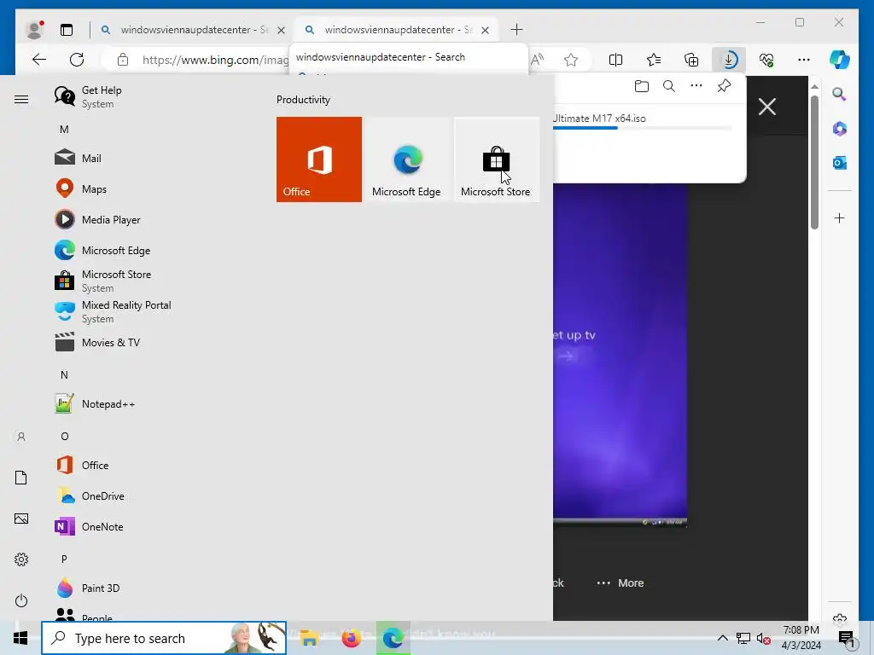The height and width of the screenshot is (655, 874).
Task: Open Pictures from the Start sidebar
Action: pyautogui.click(x=21, y=519)
